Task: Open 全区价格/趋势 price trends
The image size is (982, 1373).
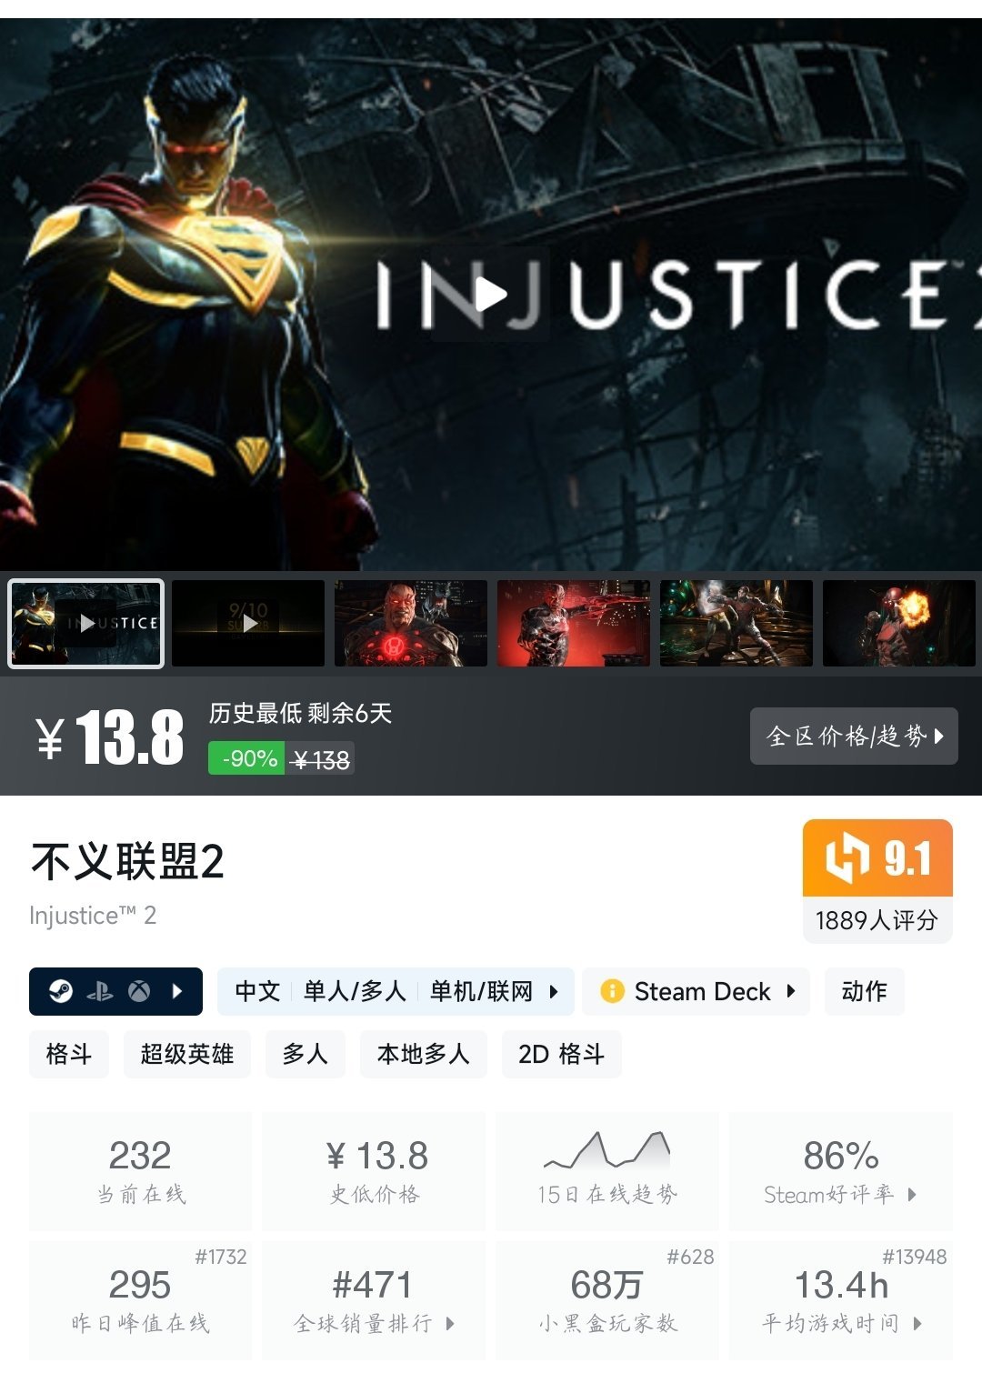Action: click(x=854, y=736)
